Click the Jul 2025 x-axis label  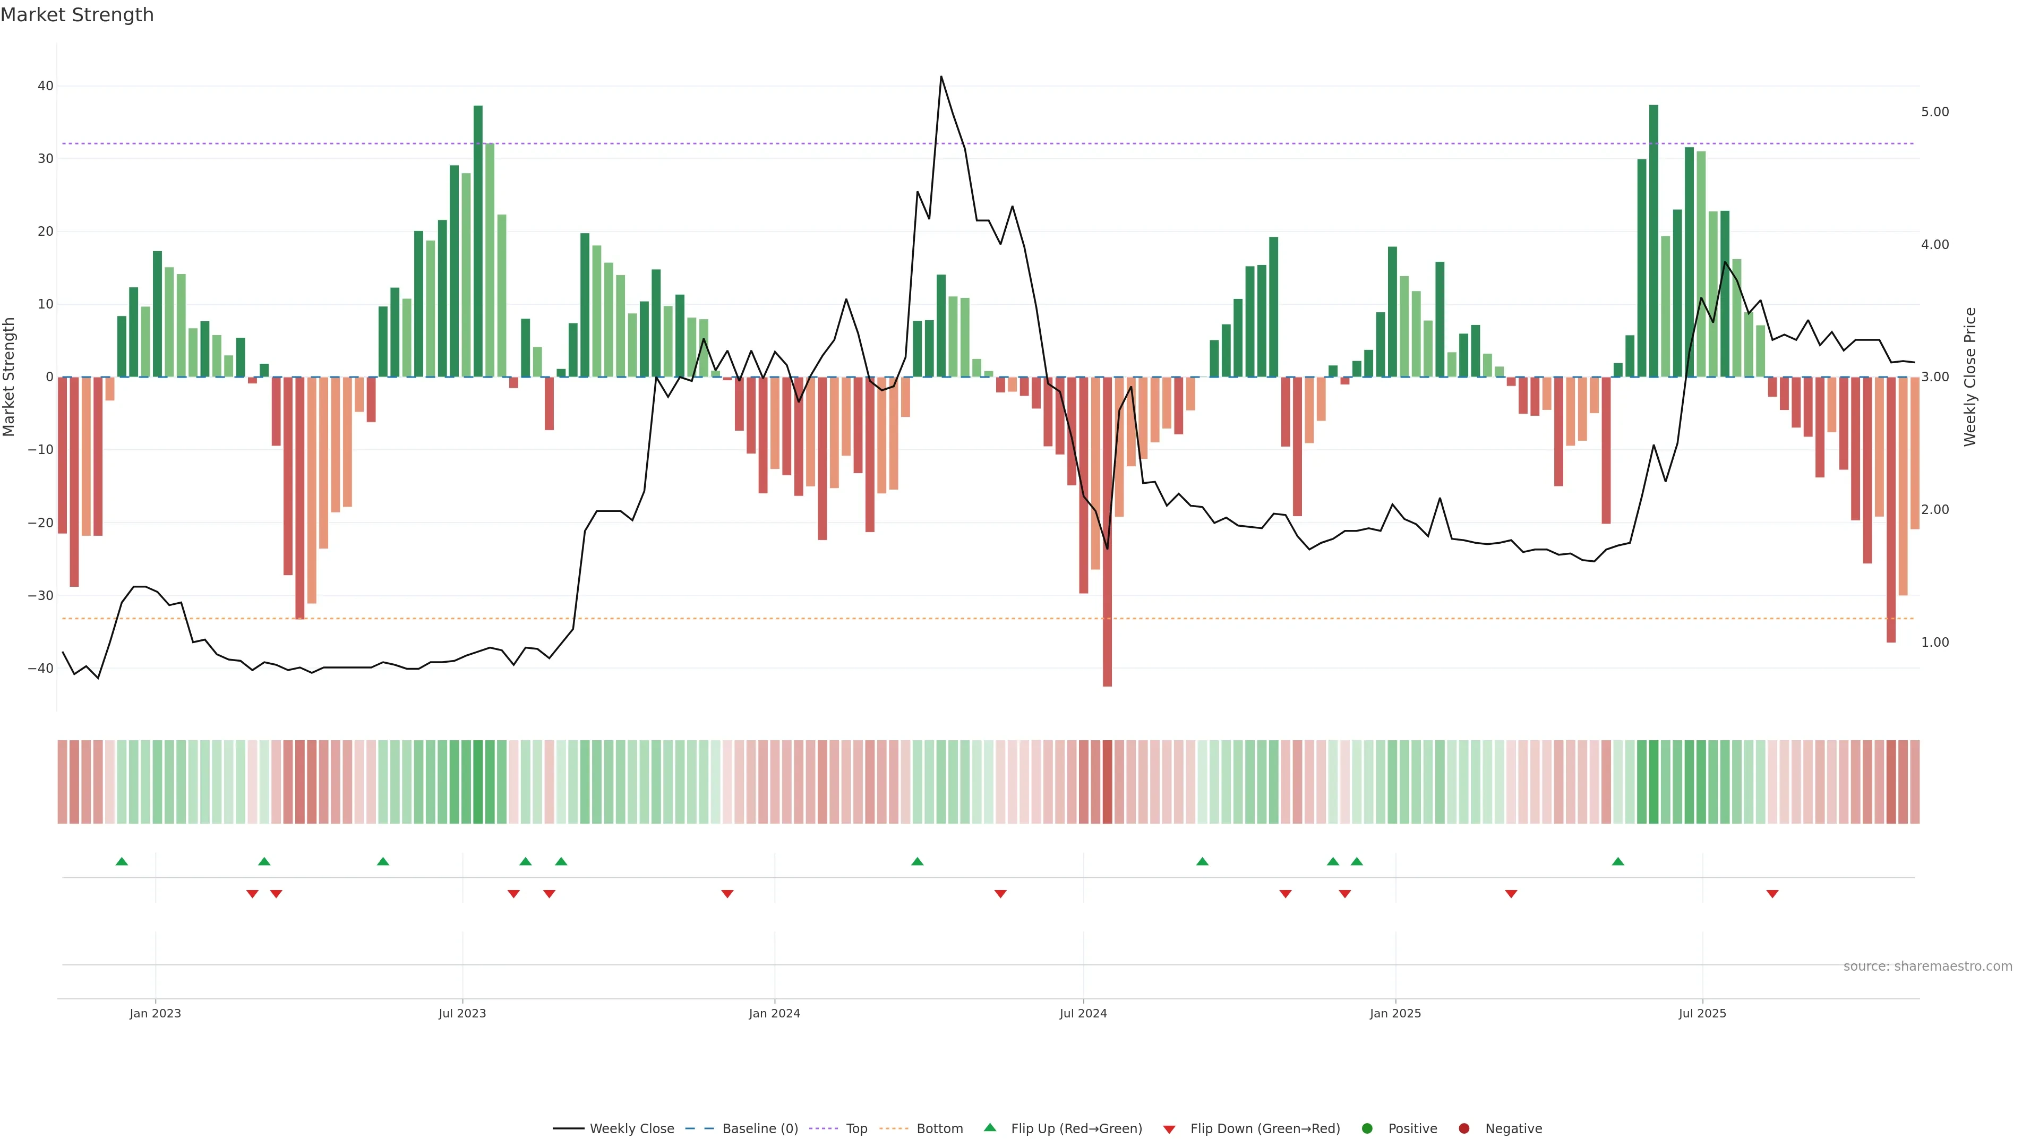tap(1702, 1013)
